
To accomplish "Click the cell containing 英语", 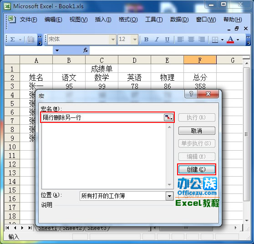I will [134, 77].
